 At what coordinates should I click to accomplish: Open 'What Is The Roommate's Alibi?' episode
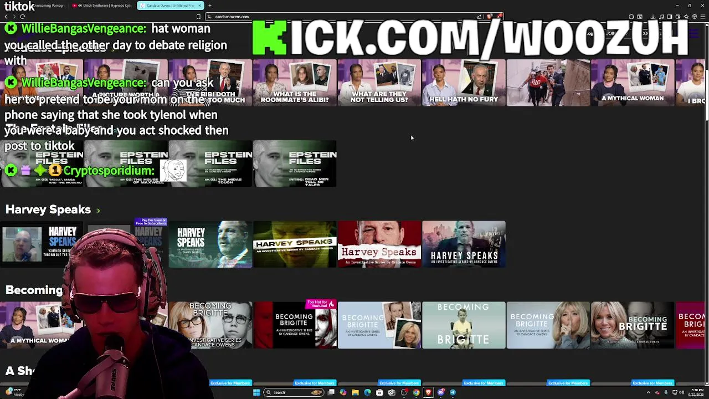295,83
